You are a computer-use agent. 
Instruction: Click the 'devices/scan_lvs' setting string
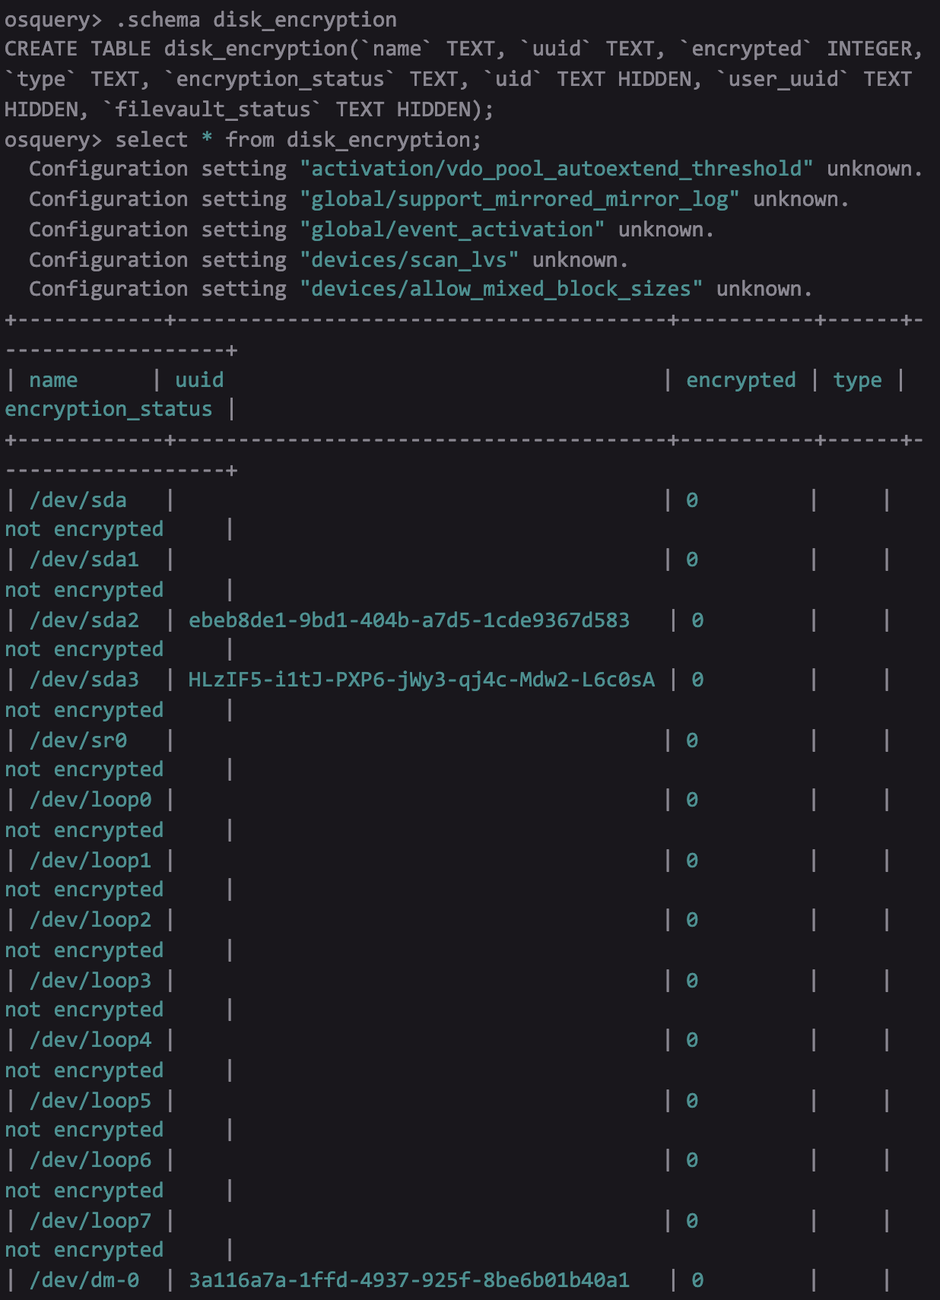tap(409, 260)
